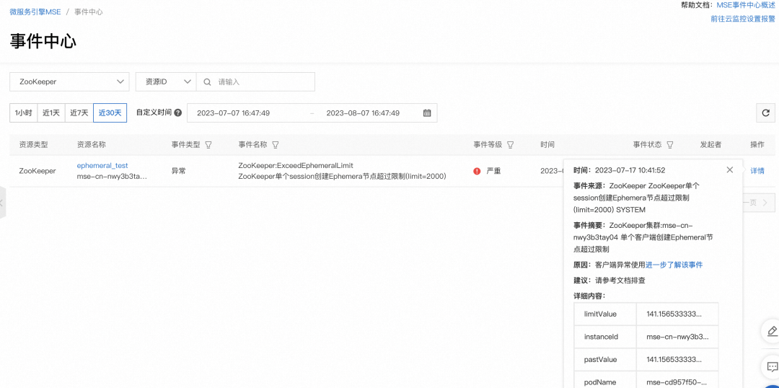Click the pastValue key cell

point(605,359)
